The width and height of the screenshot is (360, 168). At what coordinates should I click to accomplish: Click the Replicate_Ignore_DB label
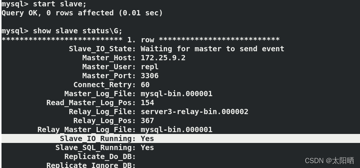[x=91, y=165]
